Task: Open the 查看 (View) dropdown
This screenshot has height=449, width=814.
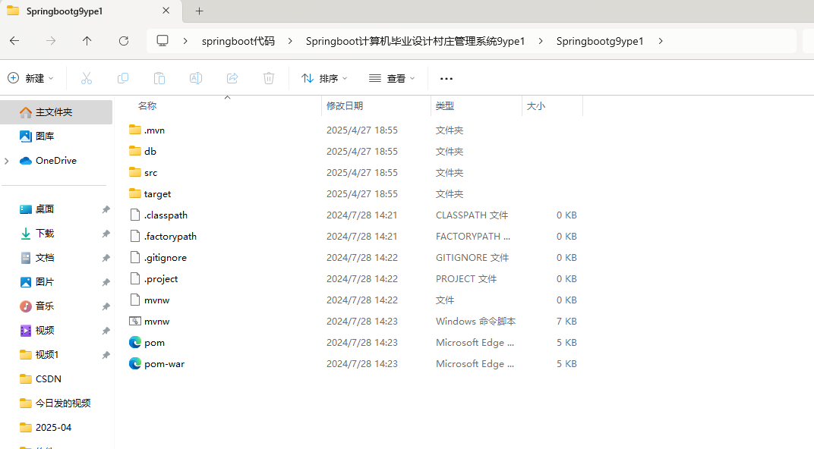Action: coord(392,78)
